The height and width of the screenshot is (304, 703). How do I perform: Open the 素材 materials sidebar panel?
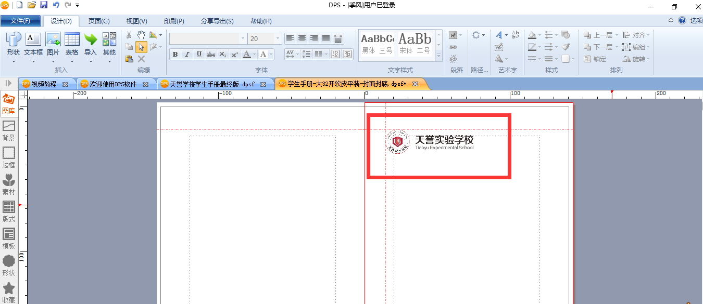[9, 184]
